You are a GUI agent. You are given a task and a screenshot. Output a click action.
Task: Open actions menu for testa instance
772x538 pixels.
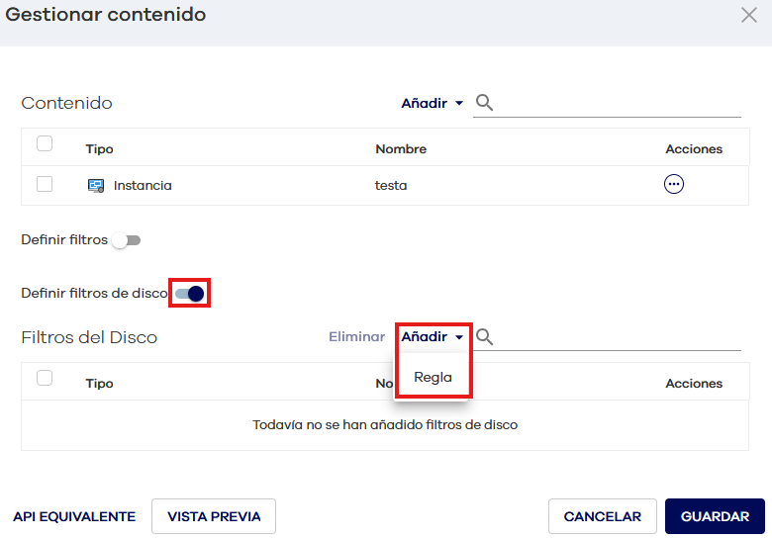coord(674,184)
